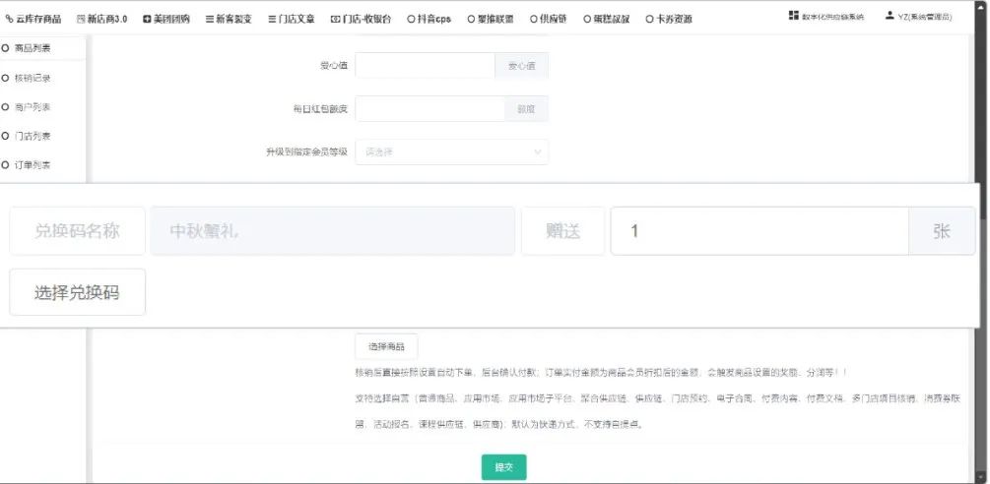Screen dimensions: 990x484
Task: Click the 选择商品 button
Action: (x=386, y=346)
